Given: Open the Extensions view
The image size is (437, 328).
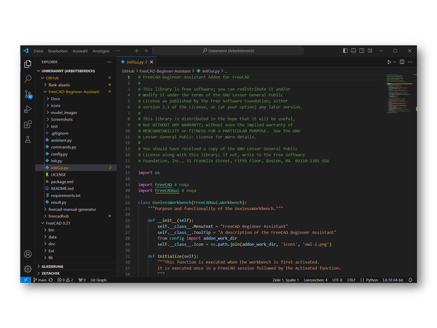Looking at the screenshot, I should (x=28, y=124).
